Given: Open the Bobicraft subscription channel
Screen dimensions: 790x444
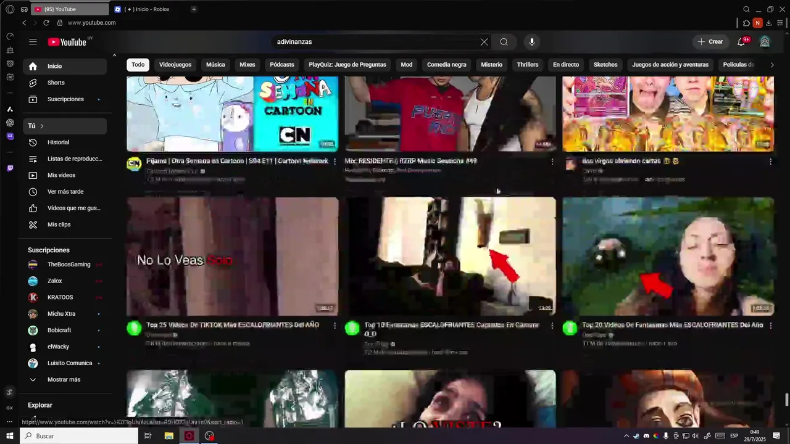Looking at the screenshot, I should [65, 331].
